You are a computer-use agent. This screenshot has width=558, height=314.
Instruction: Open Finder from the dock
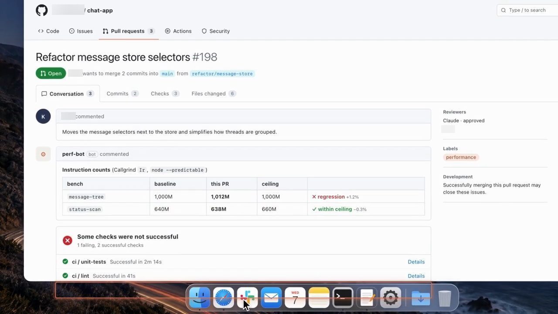tap(200, 298)
